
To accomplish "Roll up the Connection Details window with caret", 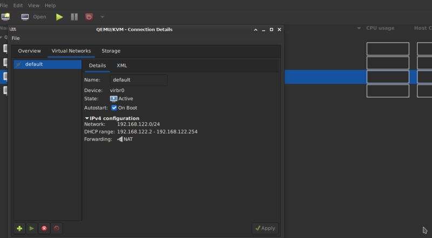I will 255,30.
